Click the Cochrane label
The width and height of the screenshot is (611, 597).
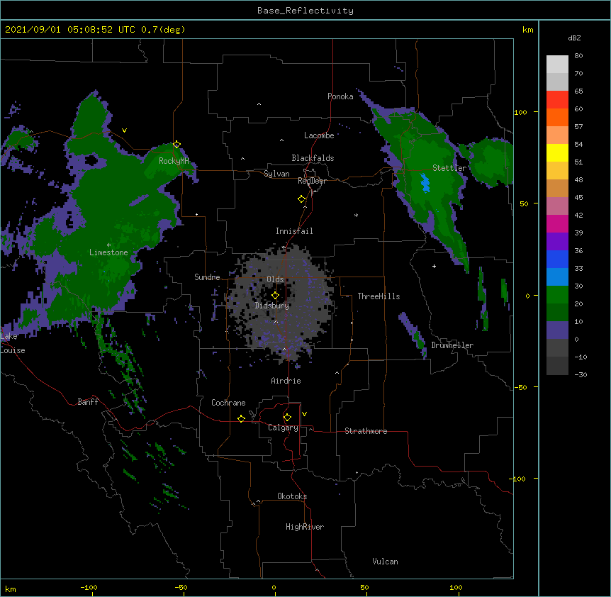point(228,403)
